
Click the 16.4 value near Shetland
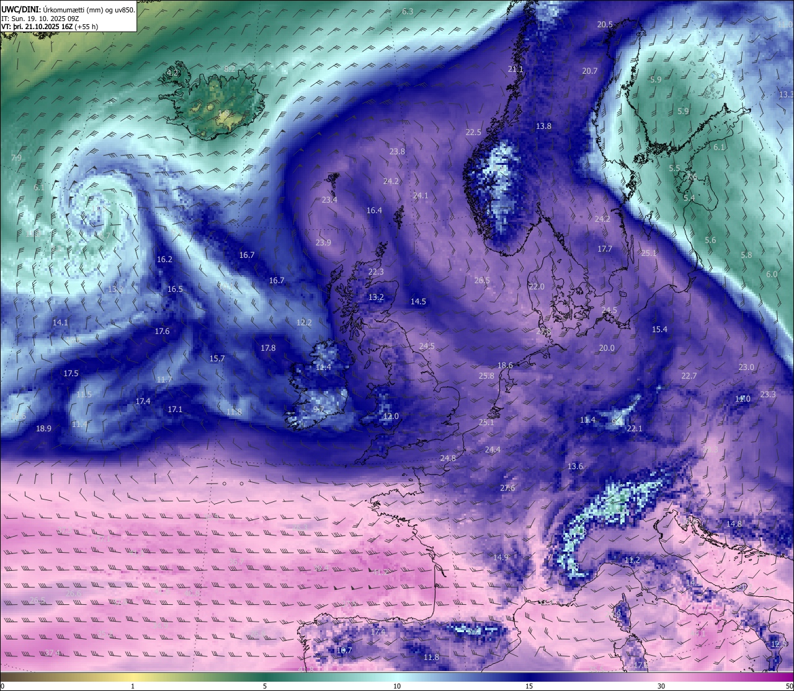tap(374, 210)
